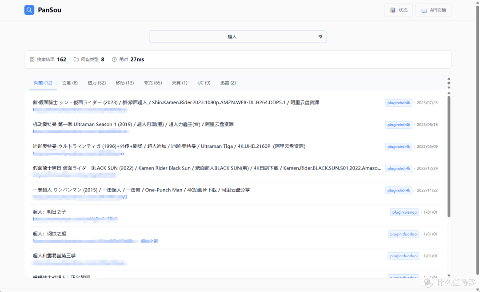
Task: Open the link under 机动奥特曼 result
Action: click(x=81, y=131)
